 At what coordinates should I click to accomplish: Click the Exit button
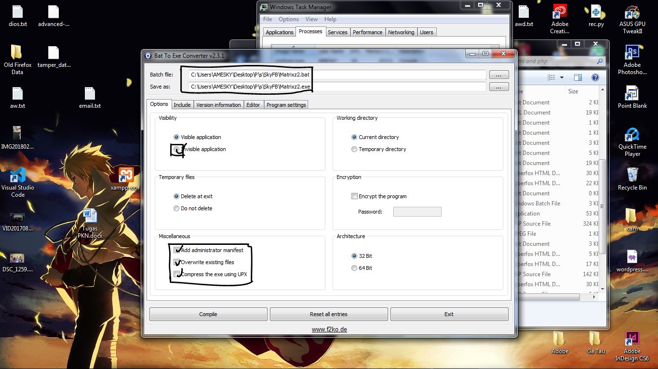[449, 314]
